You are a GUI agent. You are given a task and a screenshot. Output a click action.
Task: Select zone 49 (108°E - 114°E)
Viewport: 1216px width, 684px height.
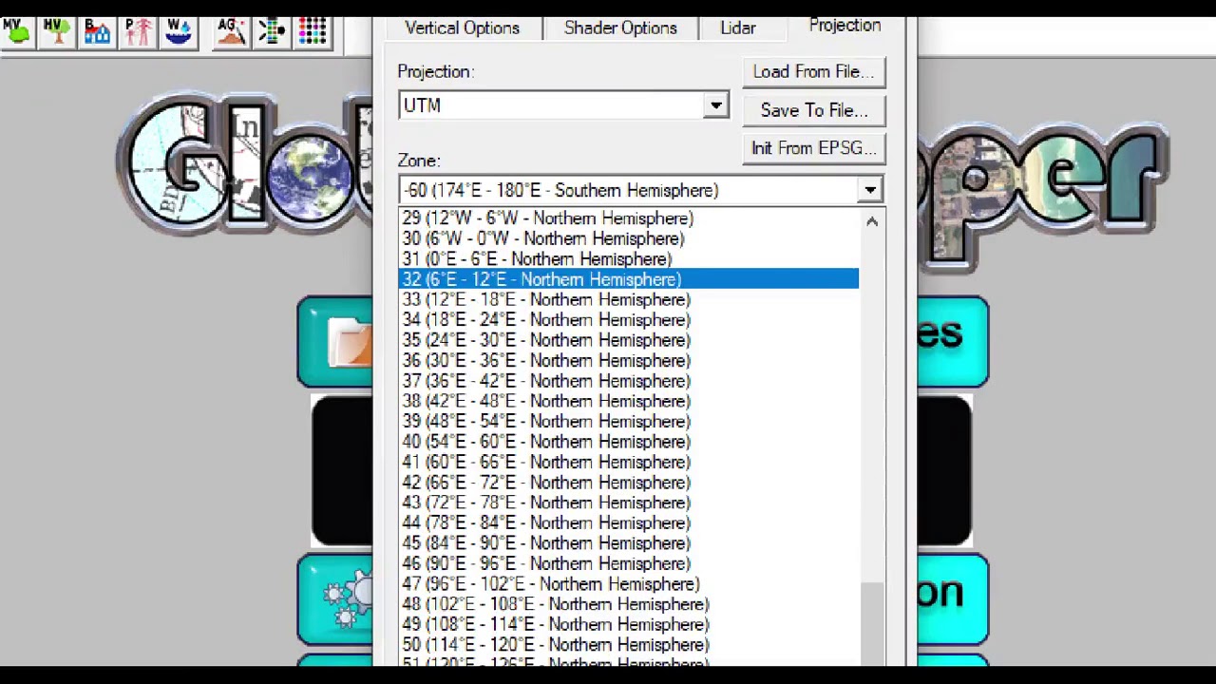pyautogui.click(x=629, y=624)
